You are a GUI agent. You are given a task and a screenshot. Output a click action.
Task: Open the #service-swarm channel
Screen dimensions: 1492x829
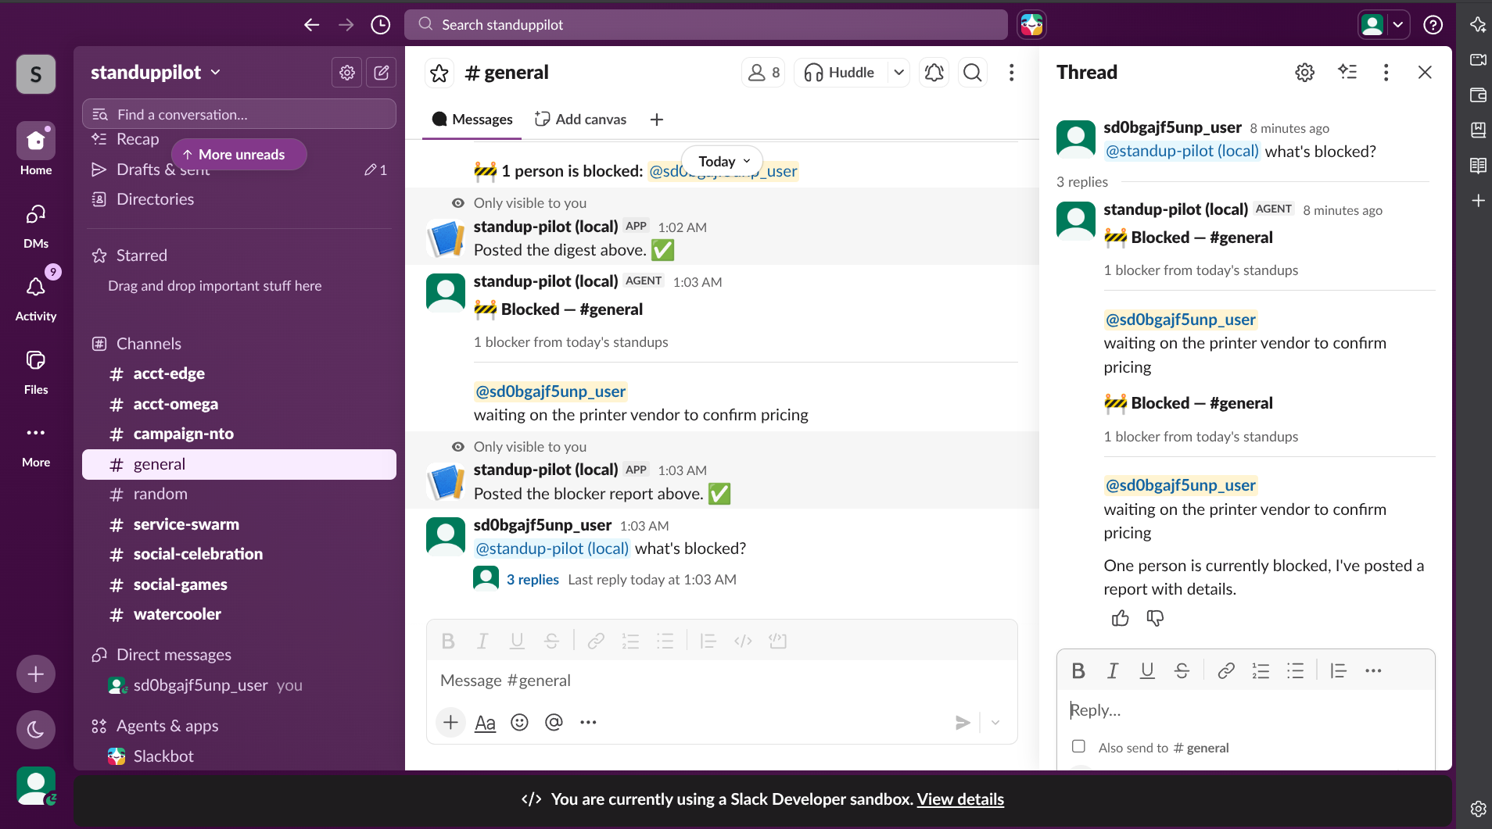click(239, 524)
